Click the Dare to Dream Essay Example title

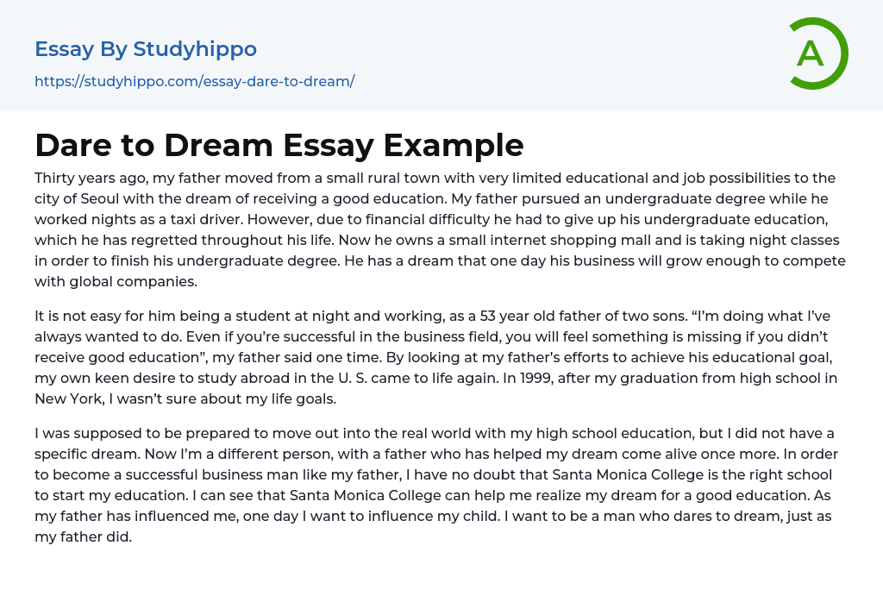tap(279, 145)
